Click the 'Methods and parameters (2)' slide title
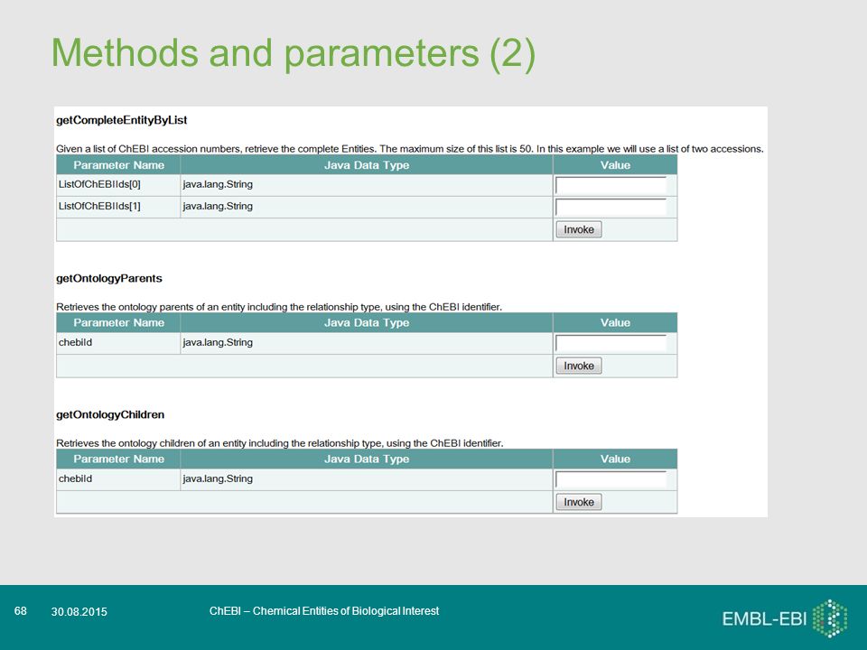 click(293, 54)
